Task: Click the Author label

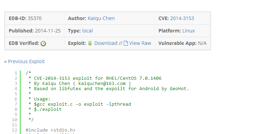Action: pos(77,18)
